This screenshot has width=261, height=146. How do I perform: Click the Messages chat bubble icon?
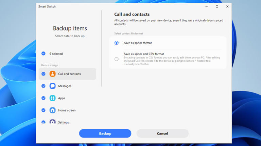tap(52, 86)
